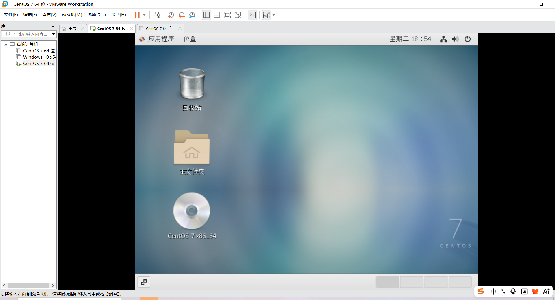The image size is (555, 300).
Task: Select the CentOS 7 x86_64 disc icon
Action: [x=192, y=215]
